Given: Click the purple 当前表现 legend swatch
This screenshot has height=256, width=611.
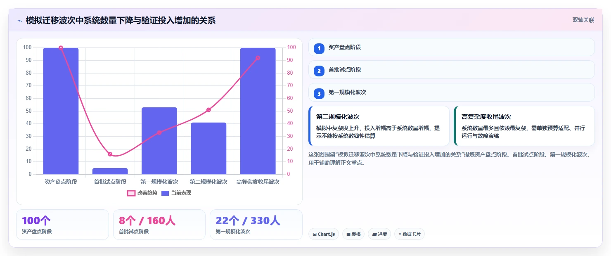Looking at the screenshot, I should click(x=165, y=193).
